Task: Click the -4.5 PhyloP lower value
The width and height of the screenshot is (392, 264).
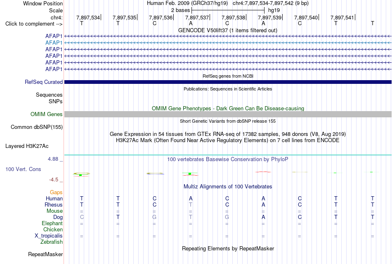Action: pyautogui.click(x=54, y=180)
